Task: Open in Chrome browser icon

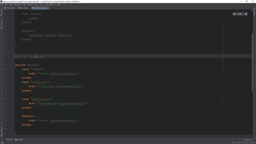Action: click(x=234, y=14)
